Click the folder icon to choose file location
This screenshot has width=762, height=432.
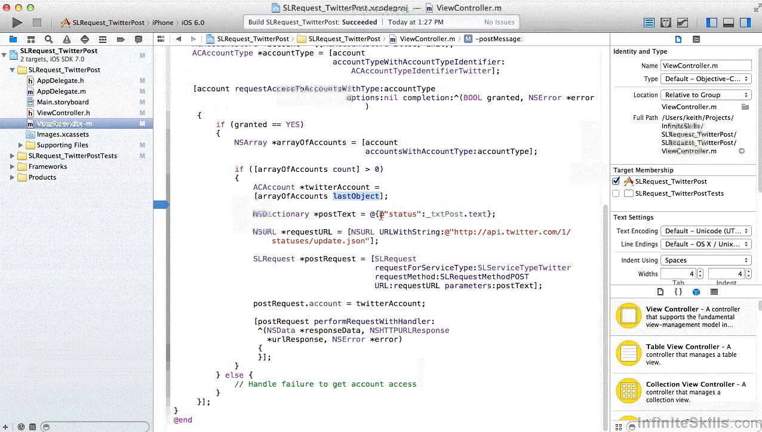coord(745,107)
